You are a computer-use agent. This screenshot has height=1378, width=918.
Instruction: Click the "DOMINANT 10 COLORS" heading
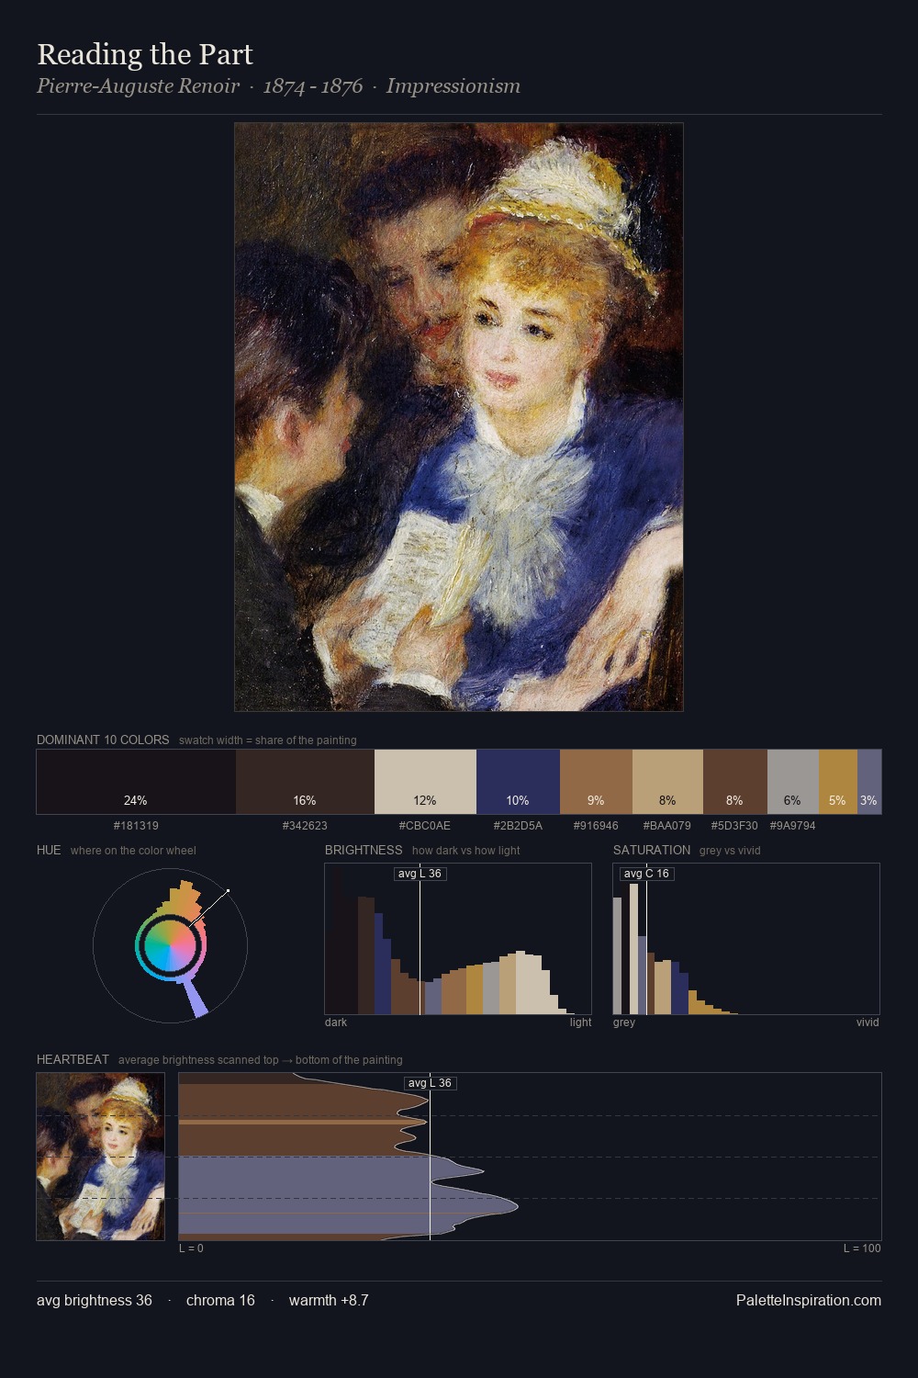[103, 740]
